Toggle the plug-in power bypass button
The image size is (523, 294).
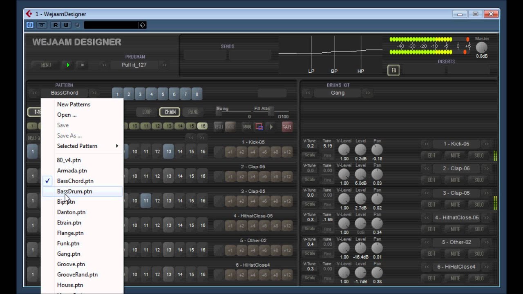point(30,25)
